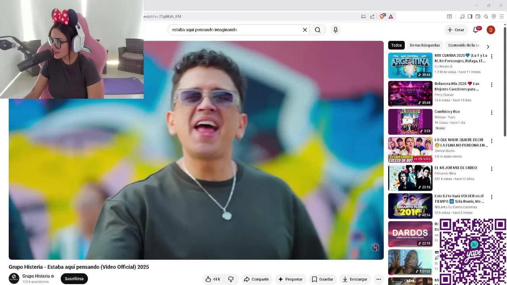Image resolution: width=507 pixels, height=285 pixels.
Task: Click 'DJ Renato B' channel name
Action: [443, 66]
